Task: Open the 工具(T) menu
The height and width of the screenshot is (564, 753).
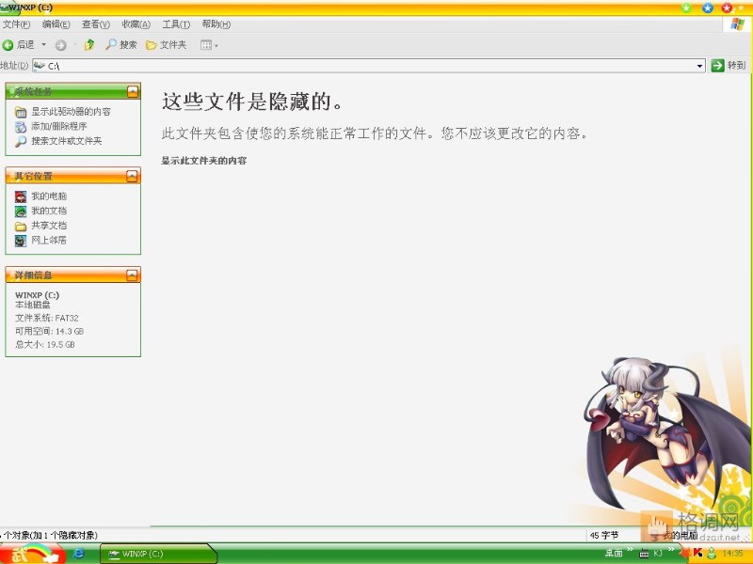Action: tap(176, 24)
